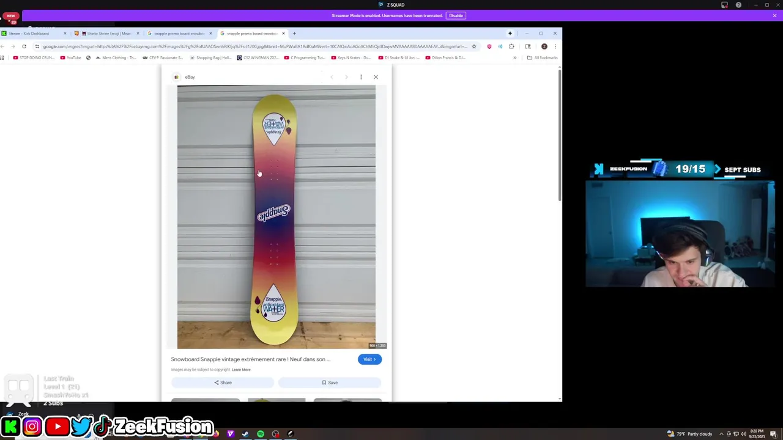Click the Snapple snowboard photo
The width and height of the screenshot is (783, 440).
coord(276,217)
